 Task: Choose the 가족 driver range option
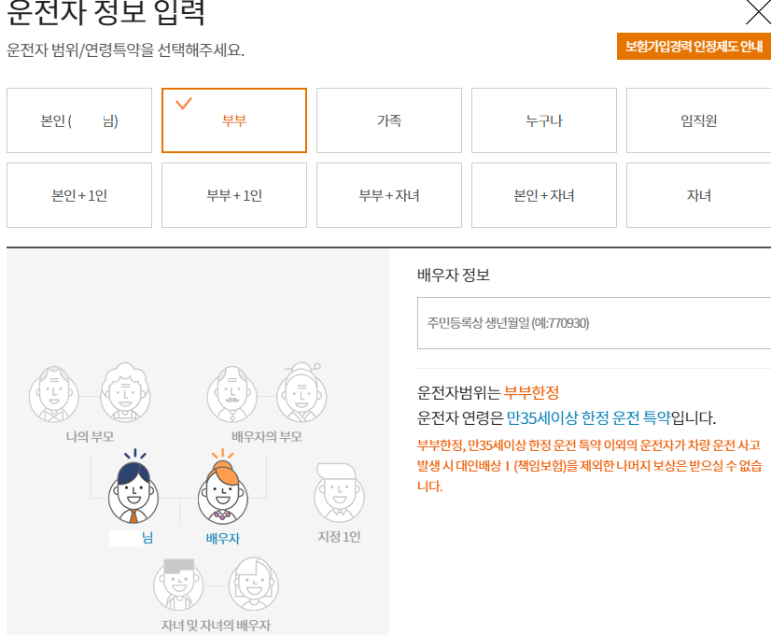tap(389, 120)
